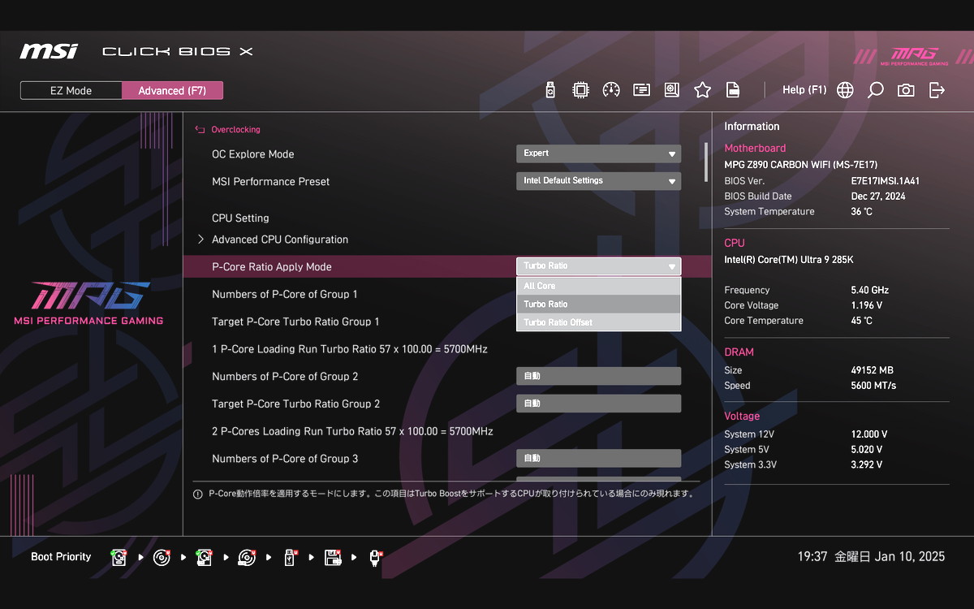Change language with the globe icon
The width and height of the screenshot is (974, 609).
845,90
